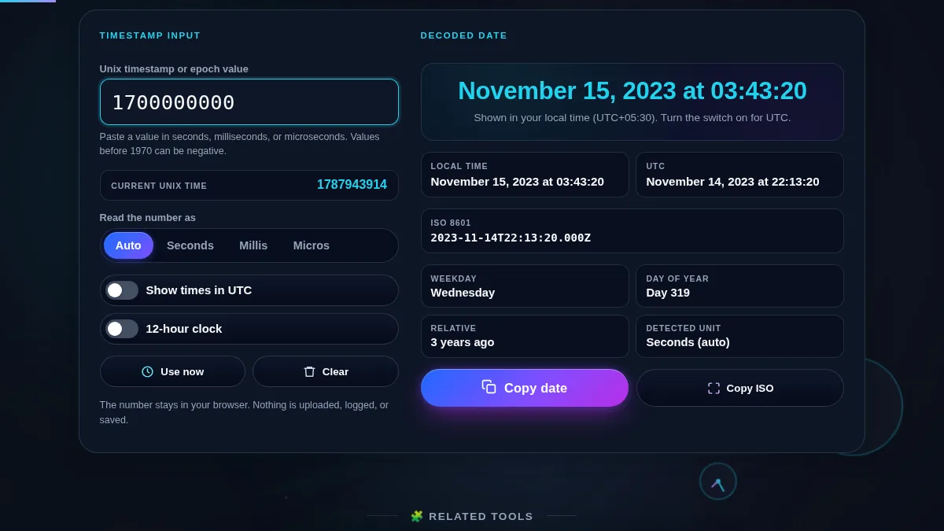
Task: Click the large decoded date heading
Action: tap(632, 90)
